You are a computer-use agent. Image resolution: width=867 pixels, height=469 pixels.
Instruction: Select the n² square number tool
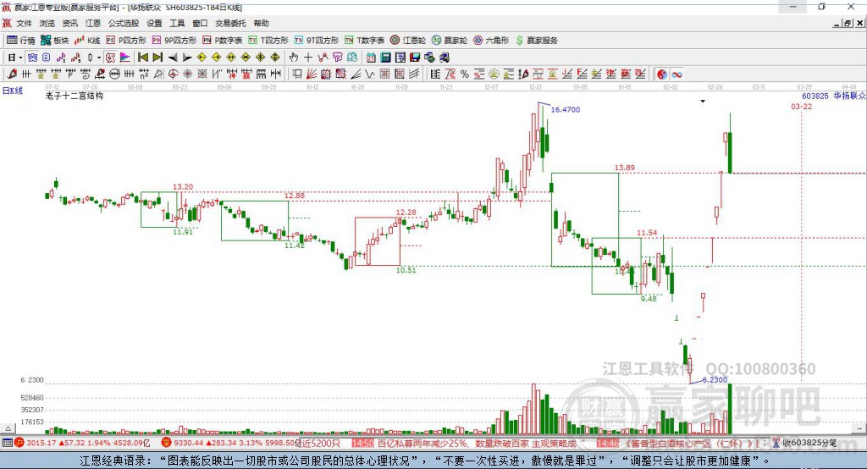click(x=144, y=74)
